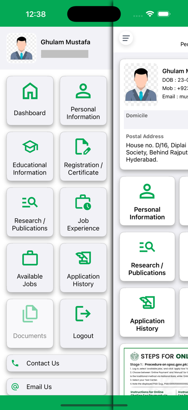This screenshot has height=410, width=188.
Task: Tap the DOB line on profile card
Action: pos(175,80)
